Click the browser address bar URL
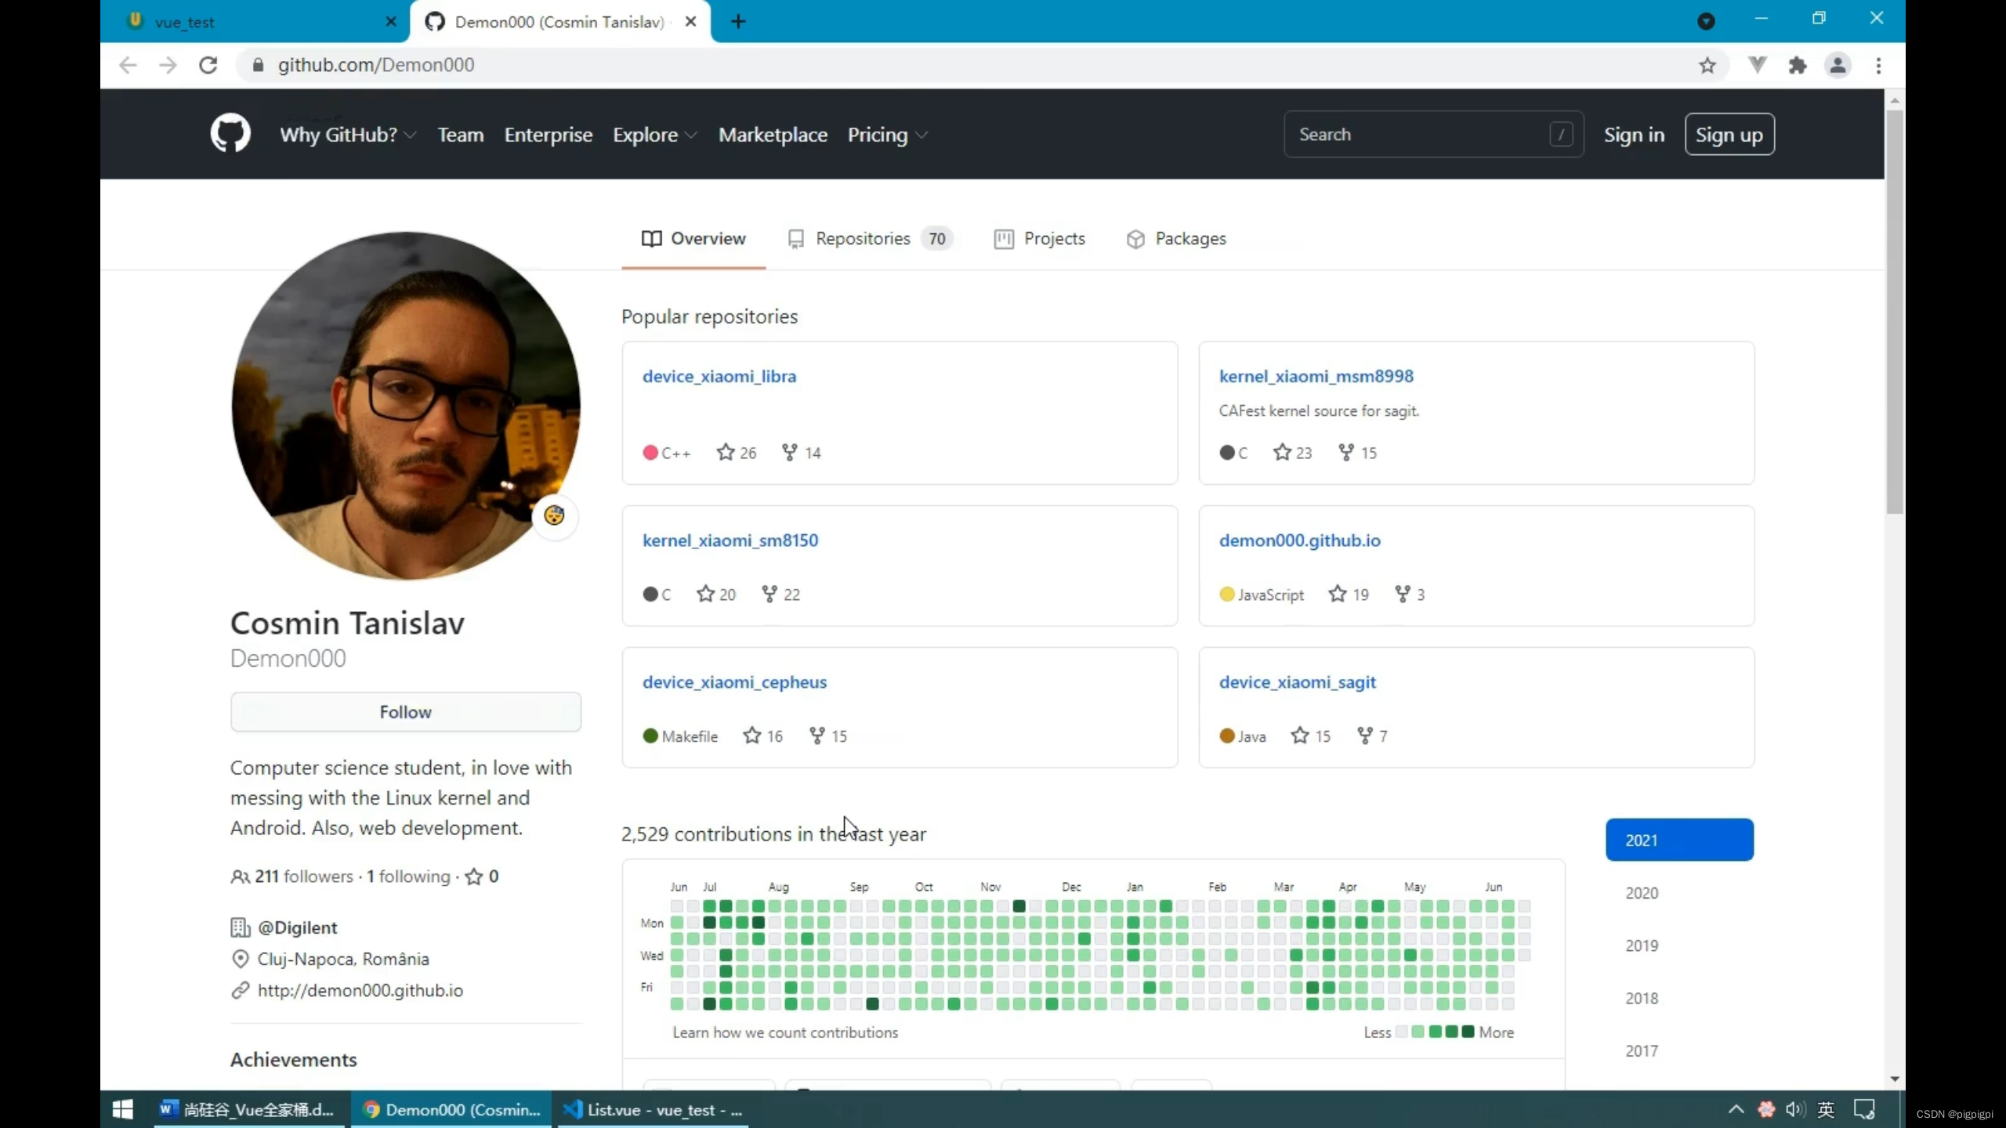The width and height of the screenshot is (2006, 1128). tap(376, 65)
